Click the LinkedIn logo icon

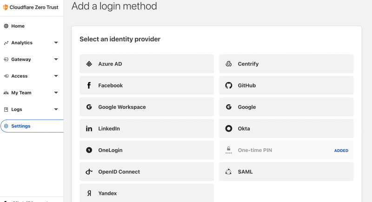89,129
